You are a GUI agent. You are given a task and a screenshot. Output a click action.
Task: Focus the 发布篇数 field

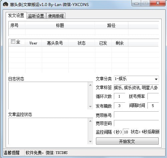[x=120, y=106]
